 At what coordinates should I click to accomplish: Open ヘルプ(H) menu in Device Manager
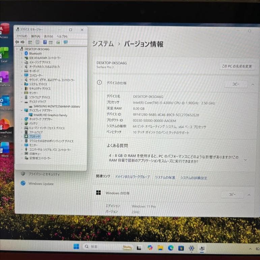62,36
